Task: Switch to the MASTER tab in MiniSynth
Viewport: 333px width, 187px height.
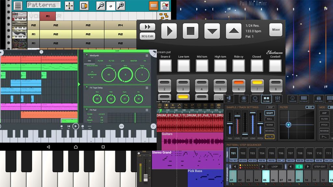Action: point(134,61)
